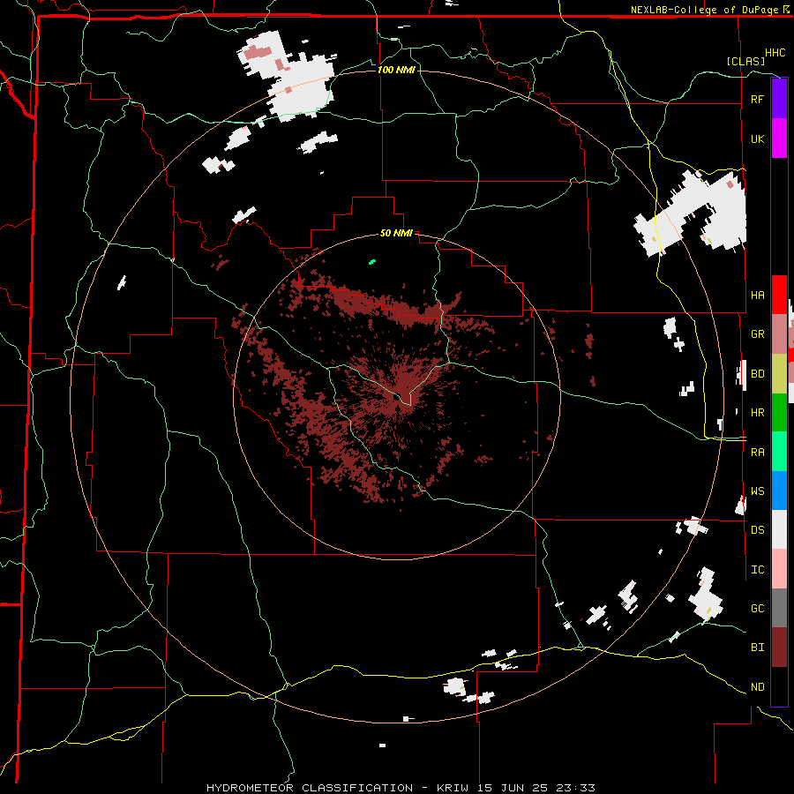This screenshot has height=794, width=794.
Task: Click the WS blue legend swatch
Action: point(779,491)
